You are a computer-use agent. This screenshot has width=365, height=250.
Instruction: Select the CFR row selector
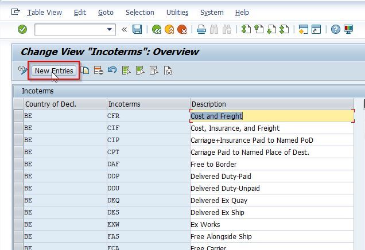[x=18, y=116]
